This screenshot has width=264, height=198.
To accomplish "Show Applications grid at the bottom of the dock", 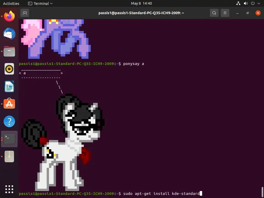I will coord(9,189).
